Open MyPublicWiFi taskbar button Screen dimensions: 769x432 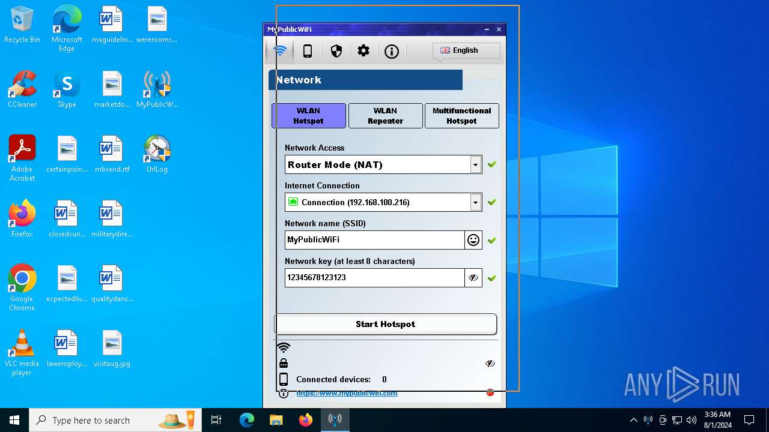[335, 420]
